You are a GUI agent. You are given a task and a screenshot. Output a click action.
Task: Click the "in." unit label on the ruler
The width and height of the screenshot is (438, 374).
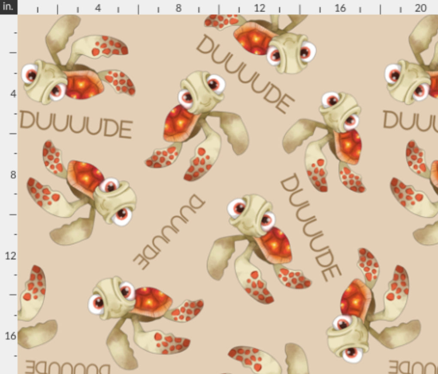point(9,7)
